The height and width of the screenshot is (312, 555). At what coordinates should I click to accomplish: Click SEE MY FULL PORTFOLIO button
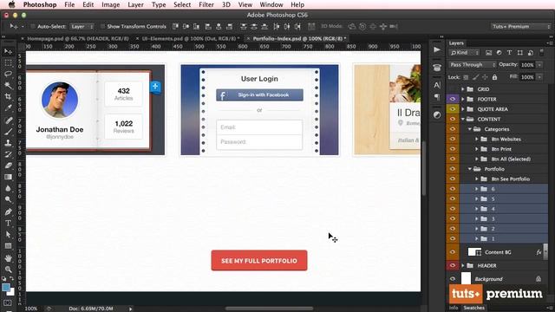(x=259, y=261)
